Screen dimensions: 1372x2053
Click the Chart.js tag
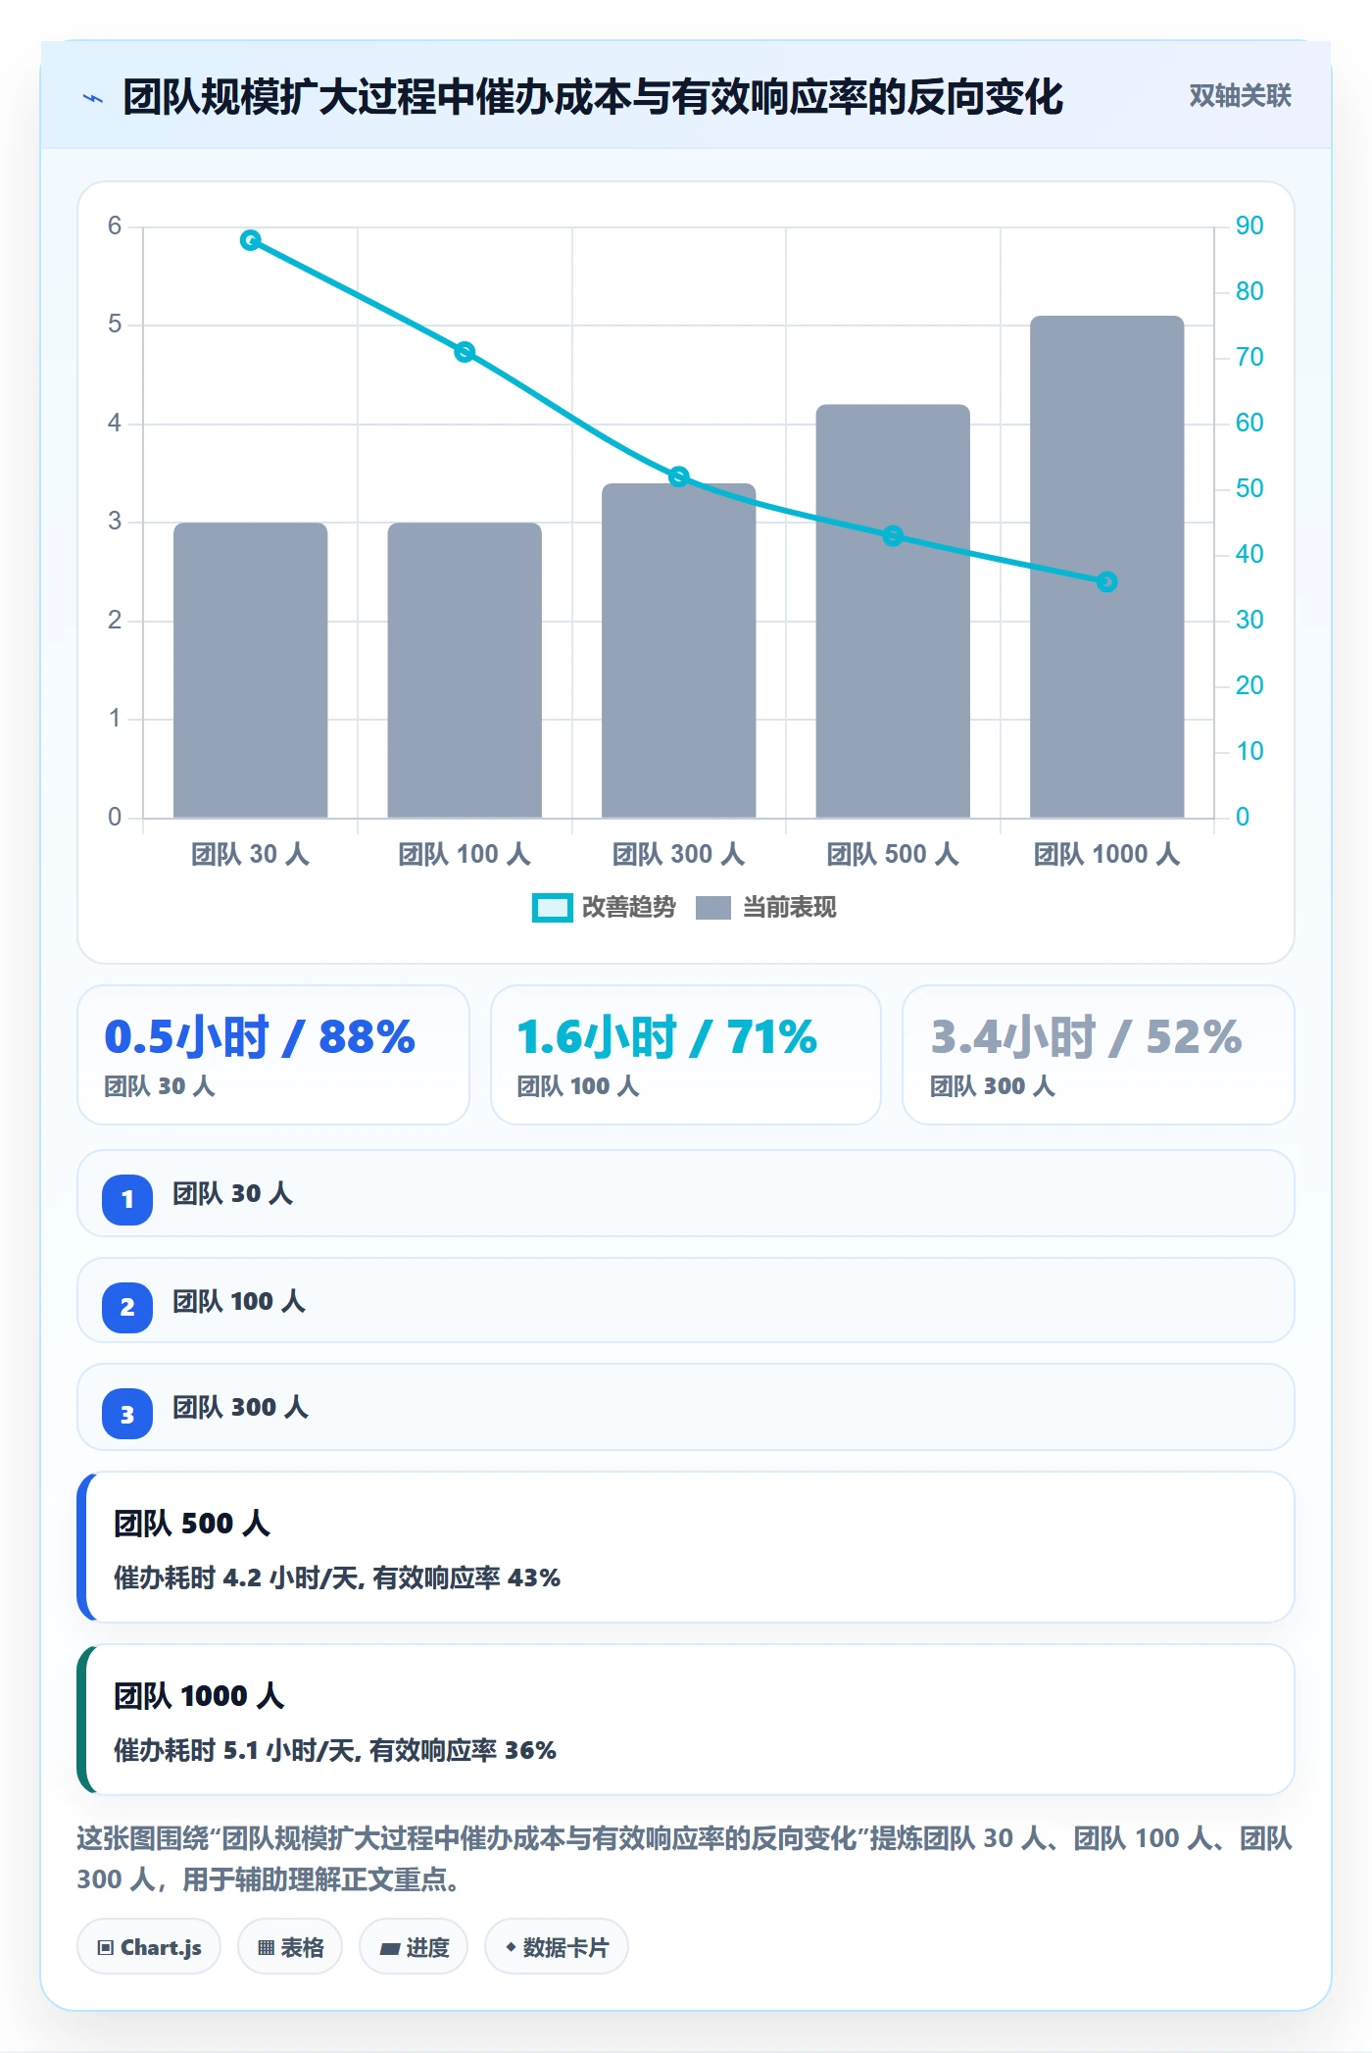click(x=149, y=1947)
